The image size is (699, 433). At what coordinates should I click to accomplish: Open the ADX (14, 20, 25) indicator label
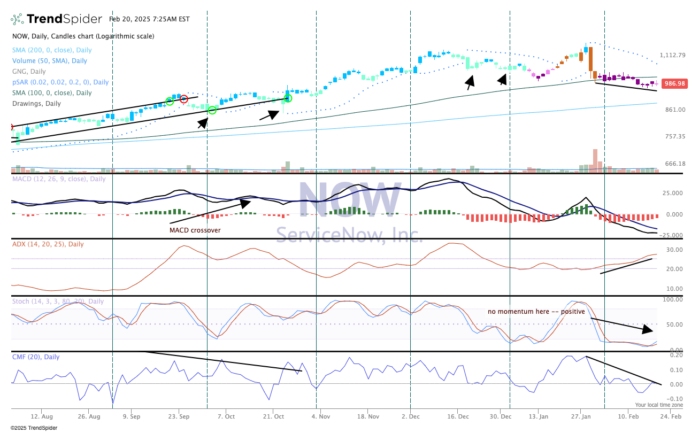(48, 244)
